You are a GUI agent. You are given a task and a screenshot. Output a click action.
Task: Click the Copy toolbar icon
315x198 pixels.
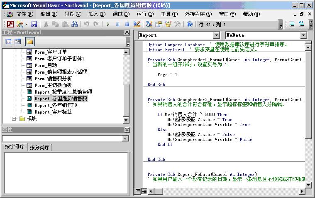point(55,24)
